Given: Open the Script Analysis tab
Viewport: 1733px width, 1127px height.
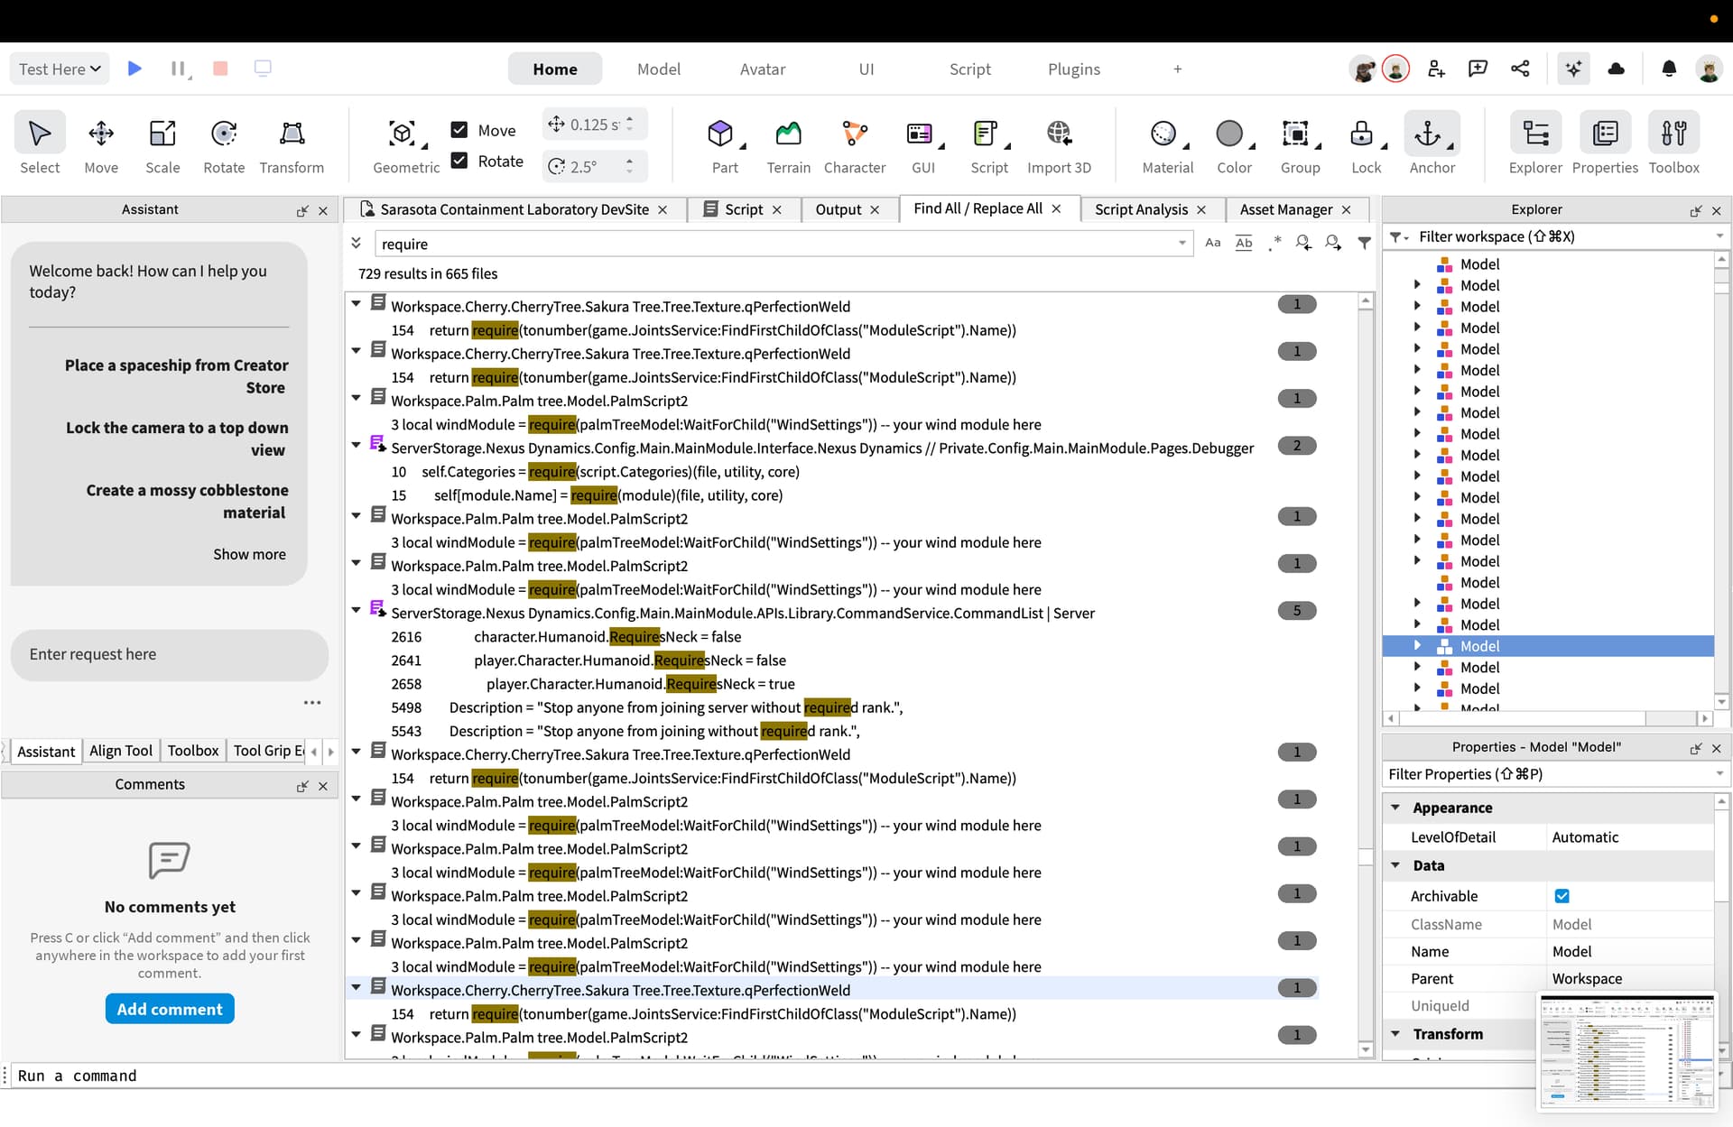Looking at the screenshot, I should 1141,209.
